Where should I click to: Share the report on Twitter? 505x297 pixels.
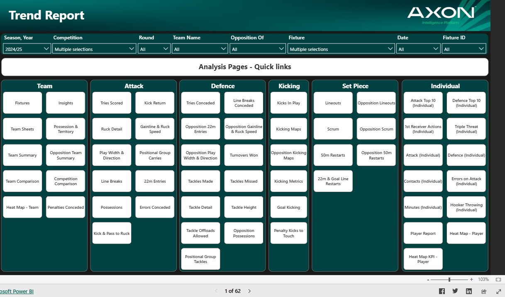[455, 291]
